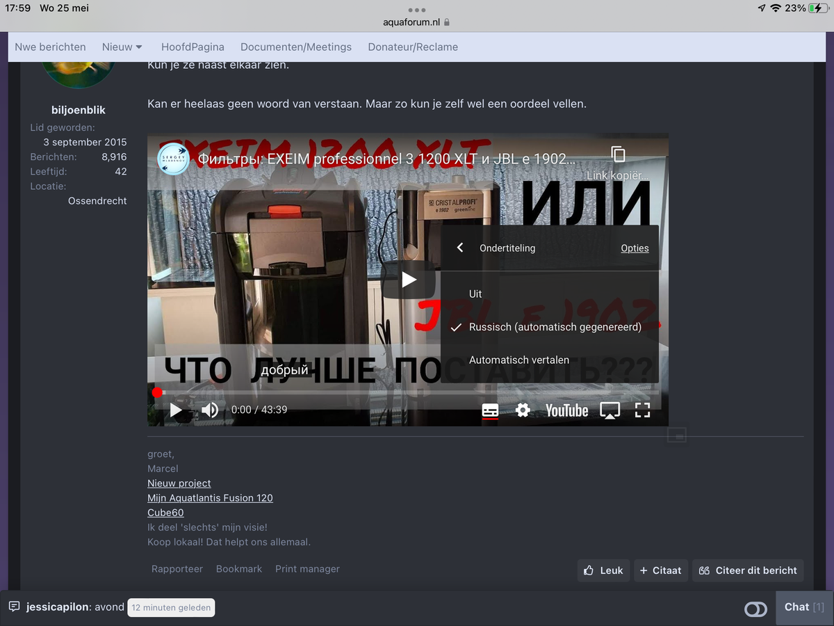The height and width of the screenshot is (626, 834).
Task: Open video on YouTube via logo
Action: (566, 410)
